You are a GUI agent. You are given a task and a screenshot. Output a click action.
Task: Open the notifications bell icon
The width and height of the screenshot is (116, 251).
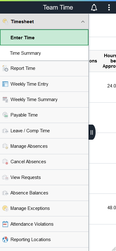(x=94, y=7)
